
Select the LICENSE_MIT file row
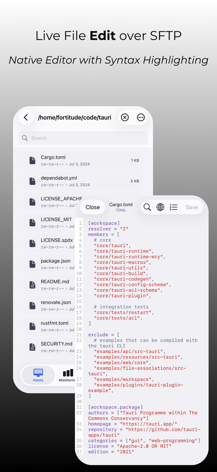[x=50, y=223]
